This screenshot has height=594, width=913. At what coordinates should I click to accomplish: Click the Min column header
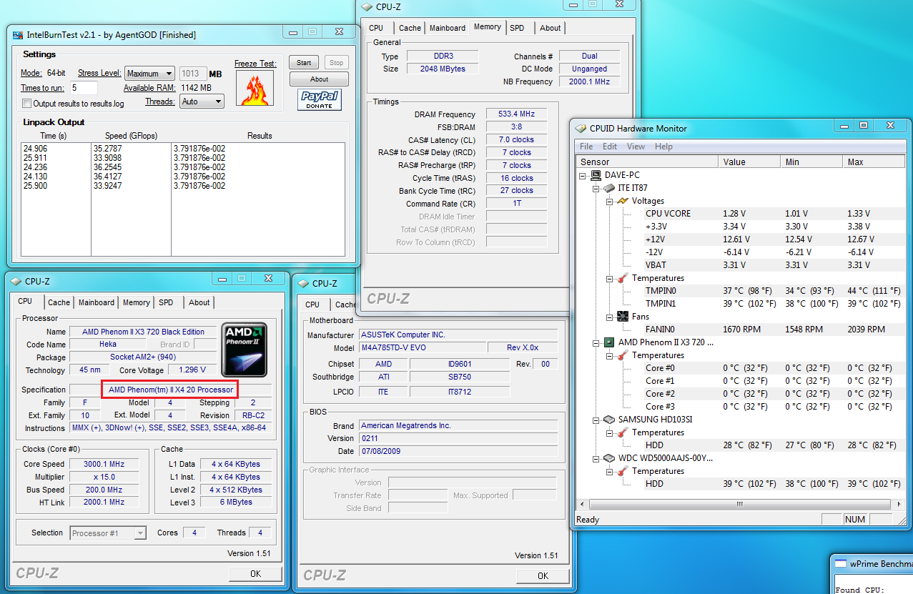coord(811,162)
